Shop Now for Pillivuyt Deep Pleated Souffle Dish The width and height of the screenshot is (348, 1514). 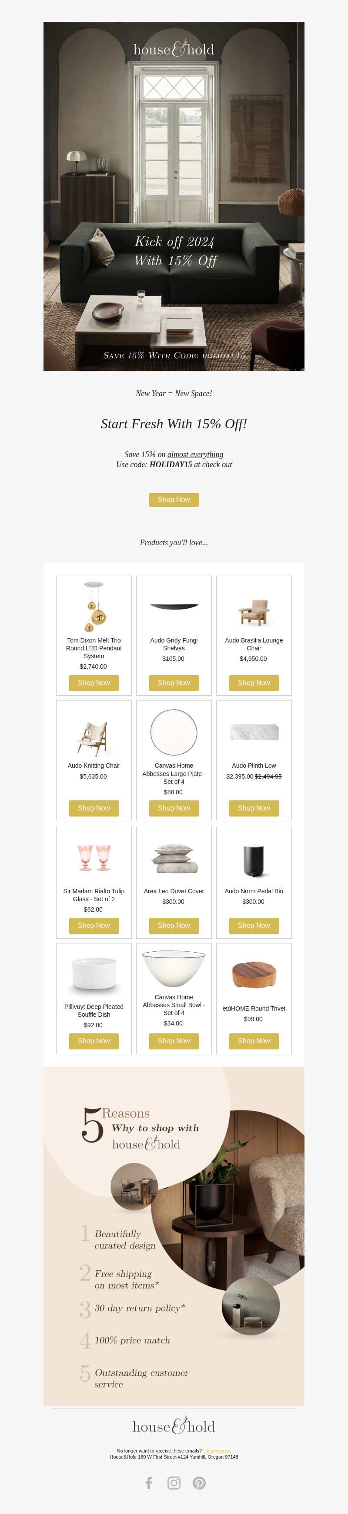pos(94,1041)
